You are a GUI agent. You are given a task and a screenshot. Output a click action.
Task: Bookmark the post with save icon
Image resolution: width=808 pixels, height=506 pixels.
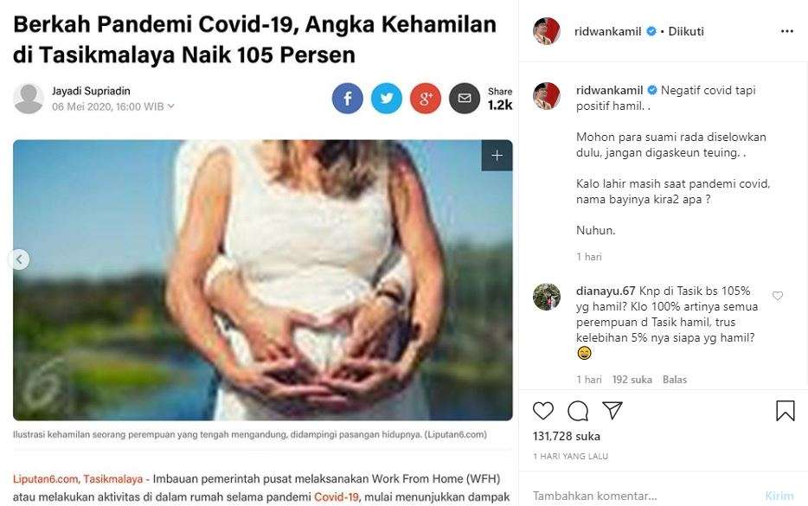pyautogui.click(x=785, y=410)
